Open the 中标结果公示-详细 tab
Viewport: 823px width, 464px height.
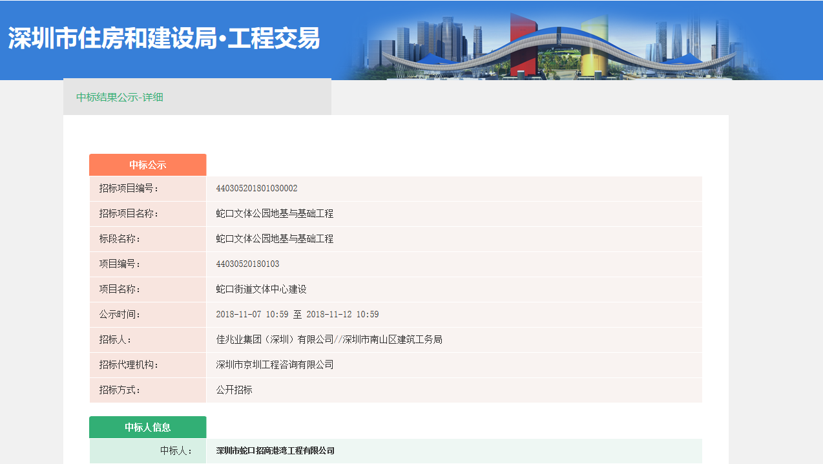[120, 97]
